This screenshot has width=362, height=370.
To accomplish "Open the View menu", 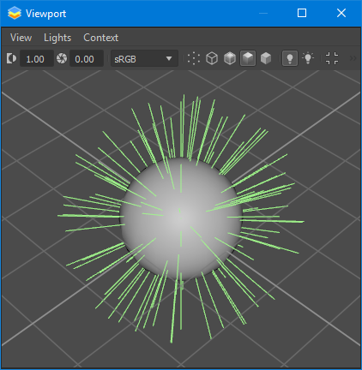I will [21, 38].
